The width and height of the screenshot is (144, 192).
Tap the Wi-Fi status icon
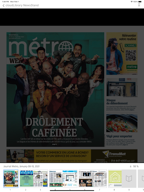[132, 1]
